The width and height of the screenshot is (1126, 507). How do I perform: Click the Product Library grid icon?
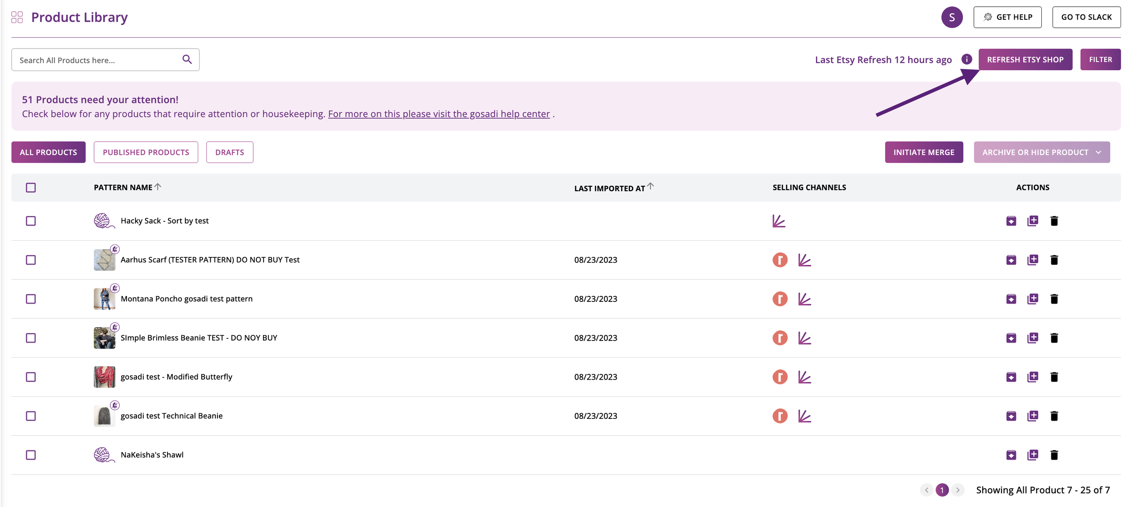[x=17, y=17]
